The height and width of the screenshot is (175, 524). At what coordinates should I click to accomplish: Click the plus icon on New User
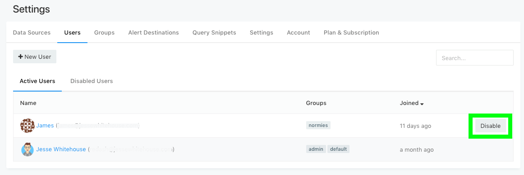point(20,57)
